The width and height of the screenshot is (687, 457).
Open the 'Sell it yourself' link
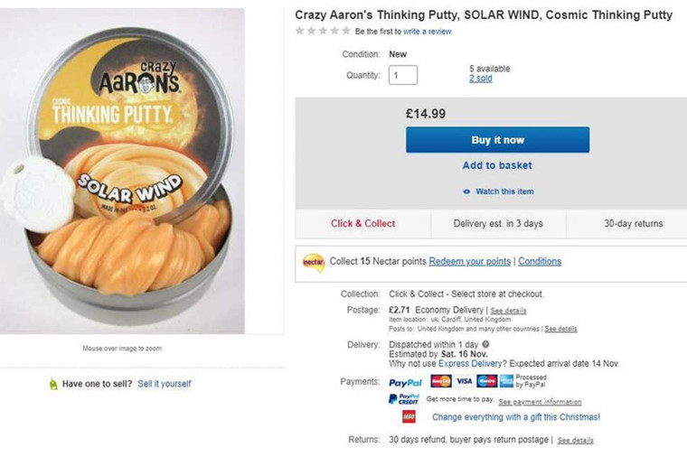[165, 384]
